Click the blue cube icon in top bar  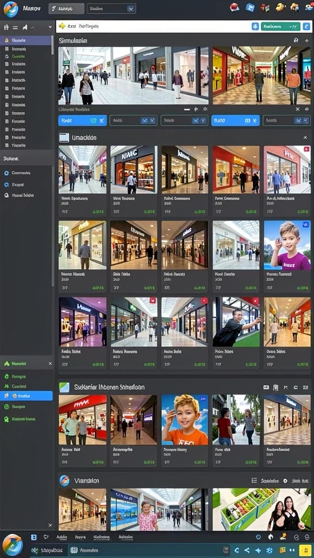250,7
